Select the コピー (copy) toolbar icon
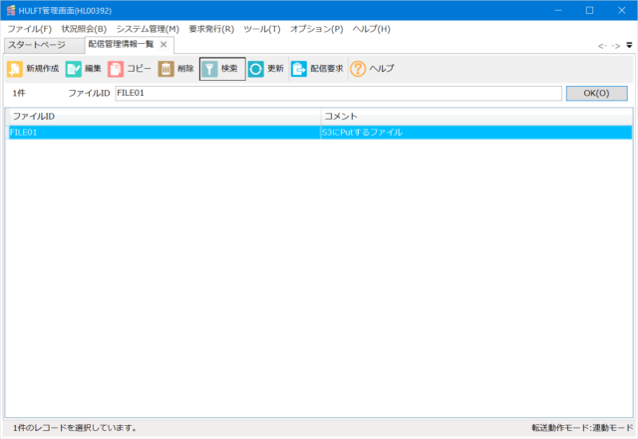Viewport: 638px width, 439px height. pyautogui.click(x=116, y=69)
